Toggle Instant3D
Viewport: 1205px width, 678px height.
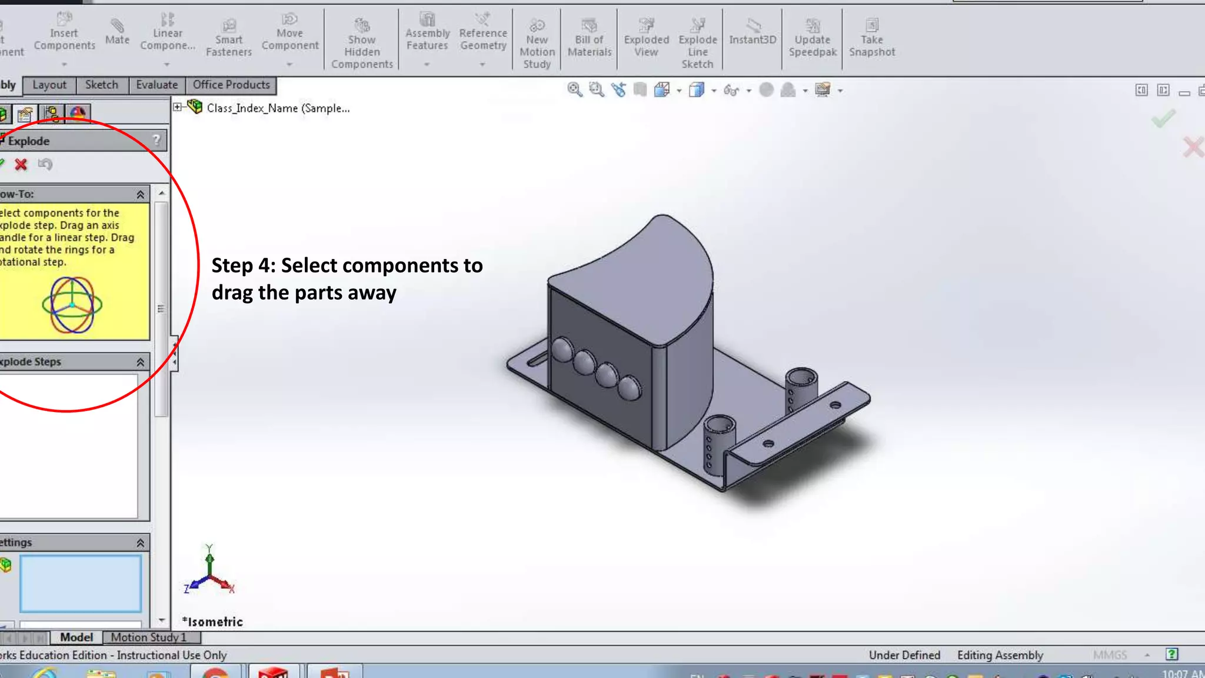click(x=753, y=32)
